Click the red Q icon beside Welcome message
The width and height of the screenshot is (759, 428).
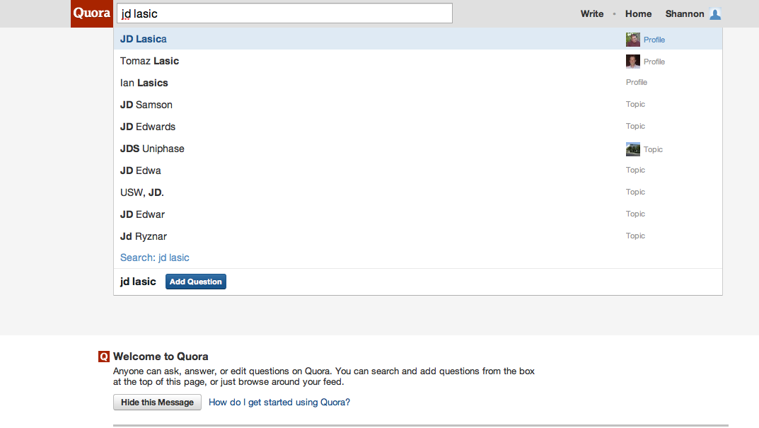click(103, 356)
